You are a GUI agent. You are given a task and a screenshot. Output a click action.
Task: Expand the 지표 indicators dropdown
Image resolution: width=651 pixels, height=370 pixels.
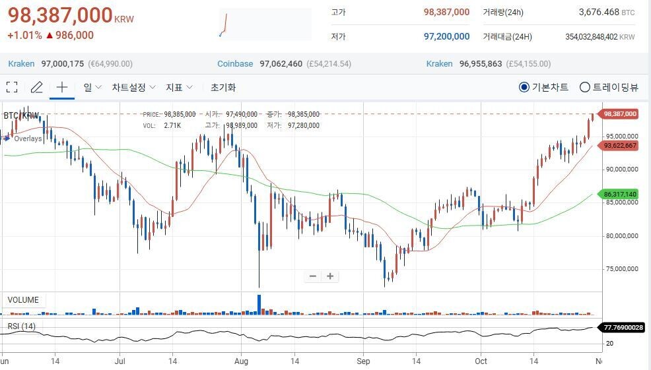(179, 87)
